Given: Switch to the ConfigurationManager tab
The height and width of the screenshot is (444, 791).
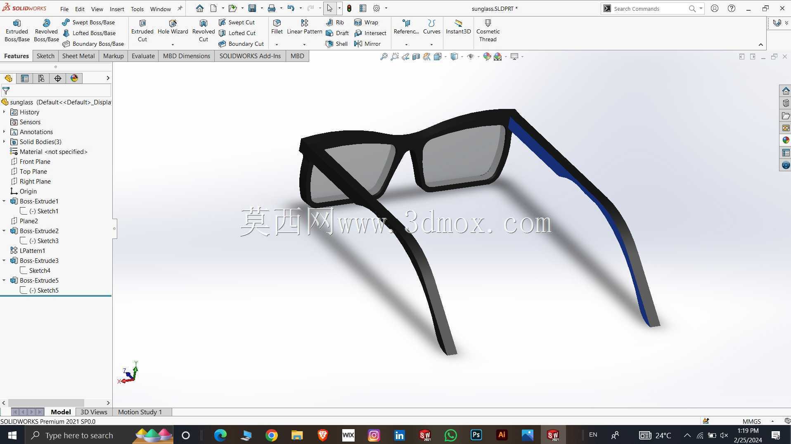Looking at the screenshot, I should pos(41,78).
